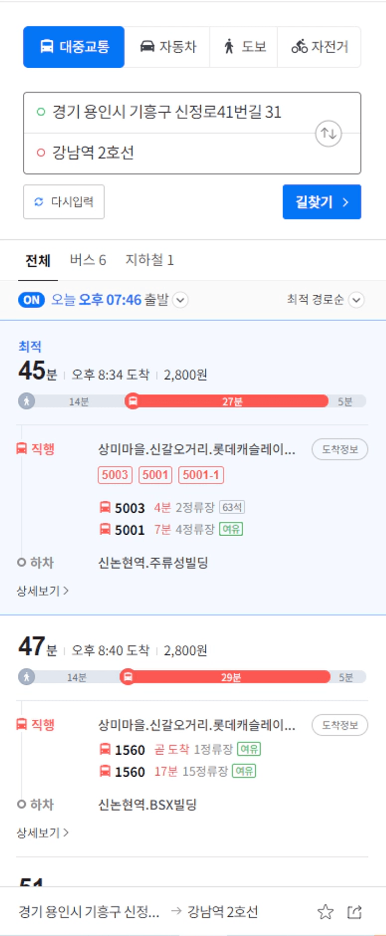The height and width of the screenshot is (936, 386).
Task: Swap origin and destination with arrows icon
Action: click(328, 134)
